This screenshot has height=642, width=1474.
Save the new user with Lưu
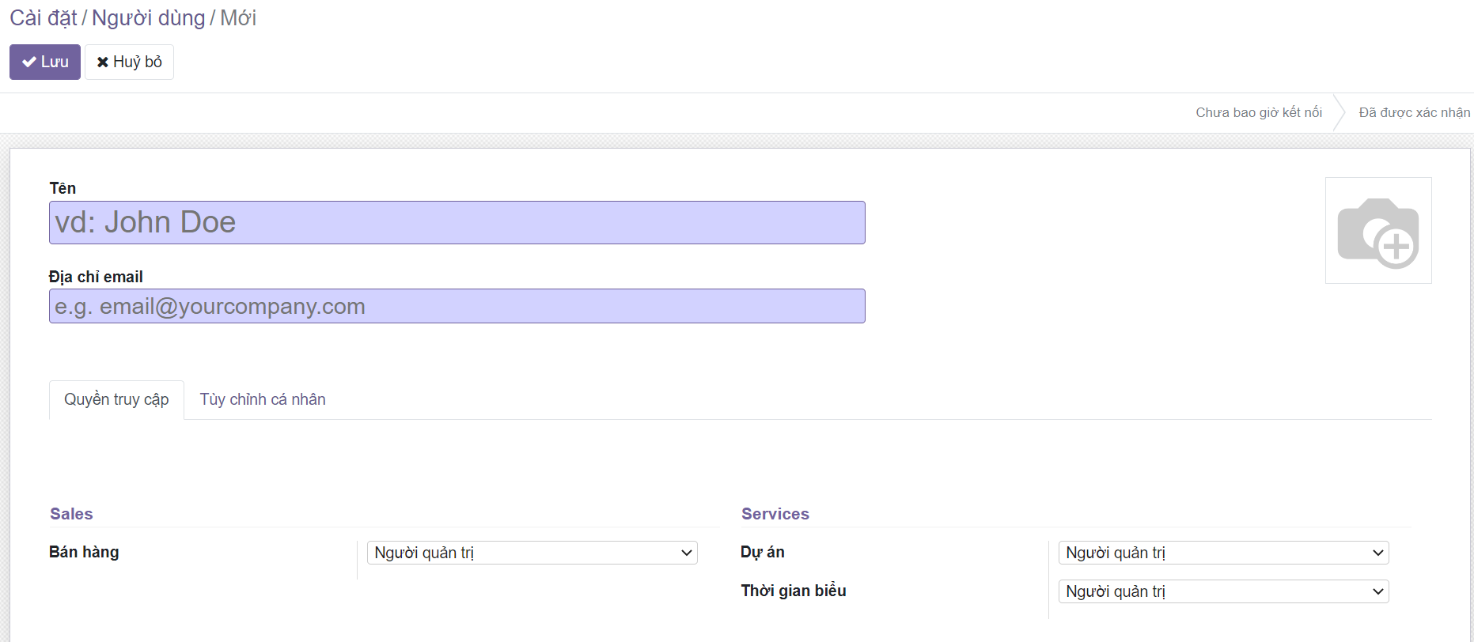click(x=45, y=62)
